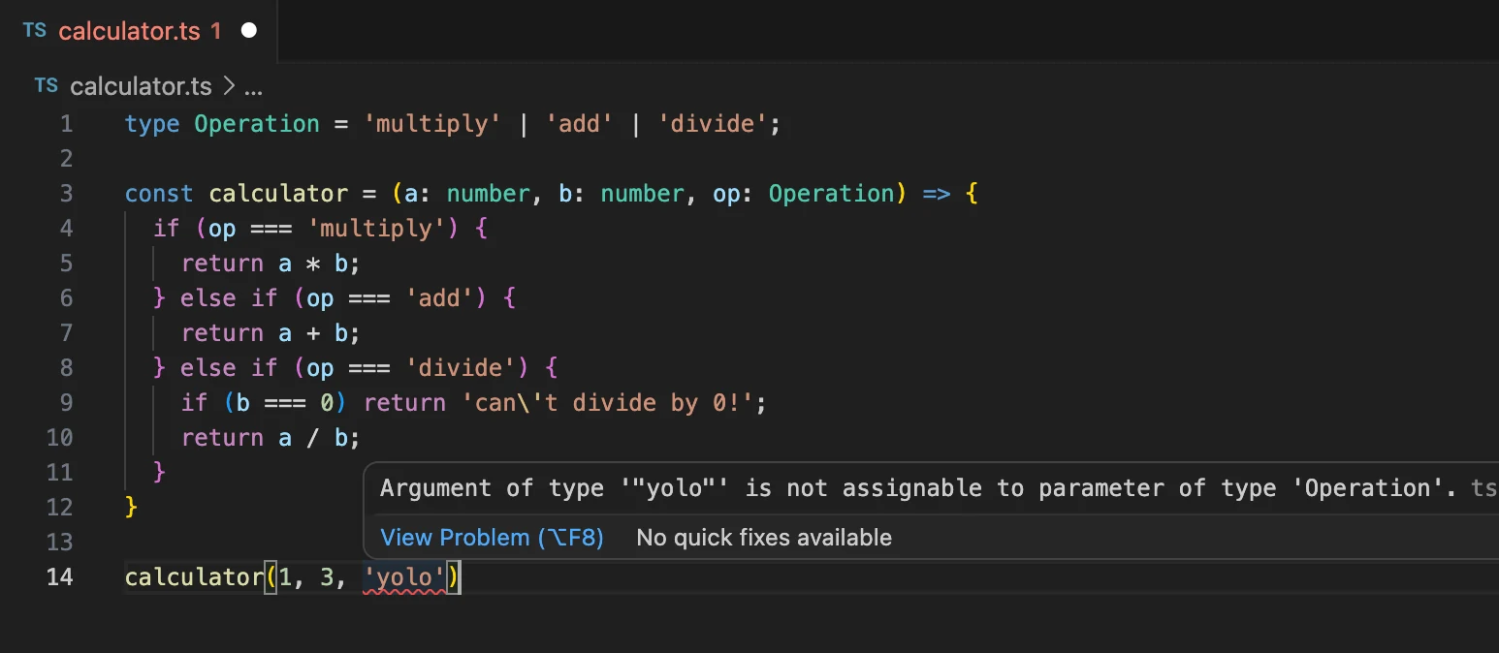Select the calculator.ts editor tab

[139, 31]
